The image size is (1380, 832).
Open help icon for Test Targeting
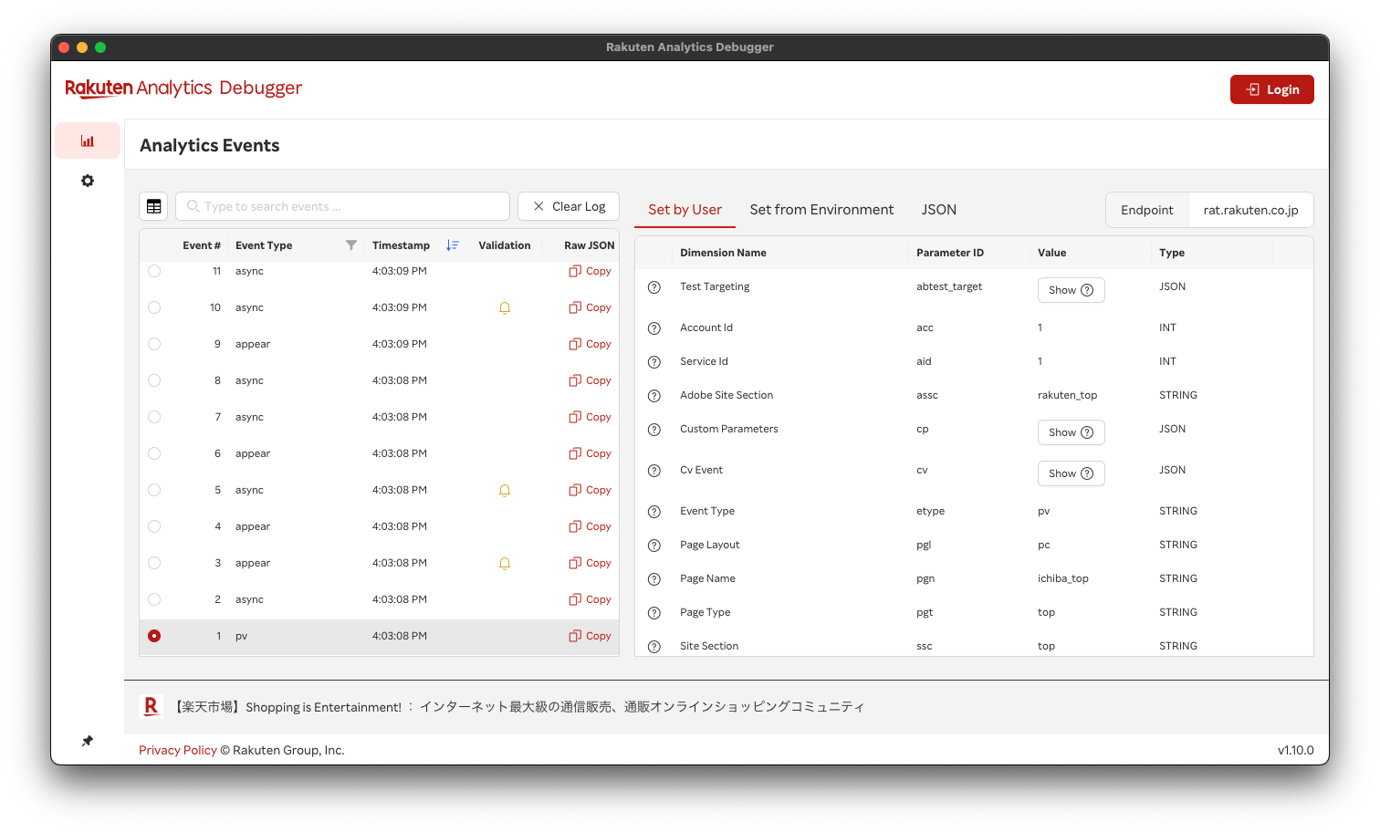coord(654,287)
